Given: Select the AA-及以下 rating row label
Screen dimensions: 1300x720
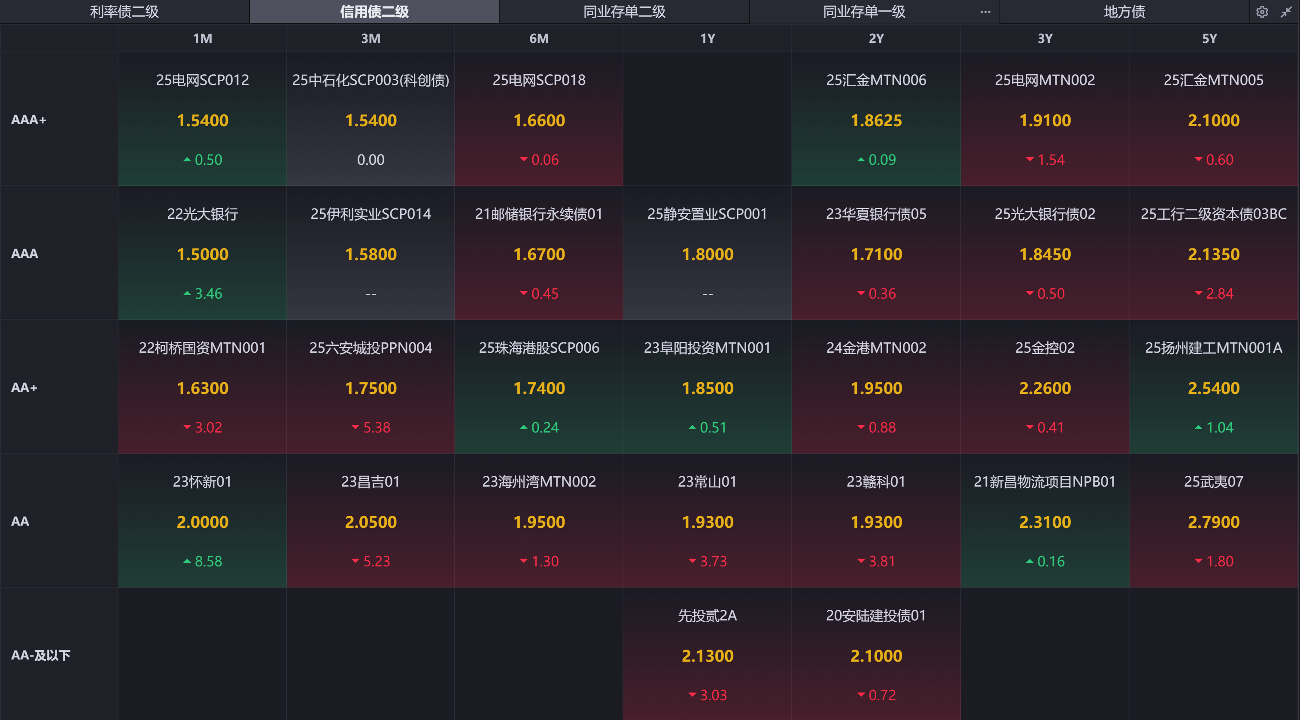Looking at the screenshot, I should tap(40, 655).
